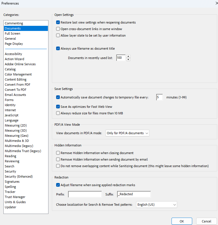
Task: Open View documents in PDF/A mode dropdown
Action: tap(127, 133)
